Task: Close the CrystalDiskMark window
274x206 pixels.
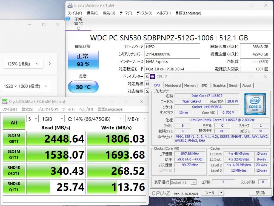Action: 141,101
